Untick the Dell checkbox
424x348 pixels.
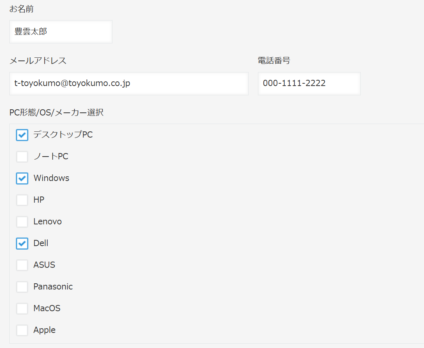click(x=22, y=243)
